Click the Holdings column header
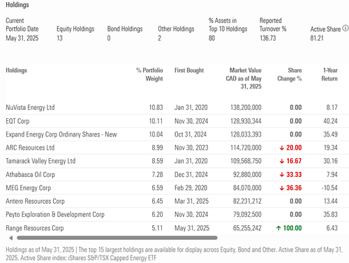Screen dimensions: 349x263 click(16, 70)
